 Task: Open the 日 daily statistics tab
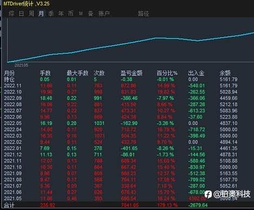click(x=21, y=13)
